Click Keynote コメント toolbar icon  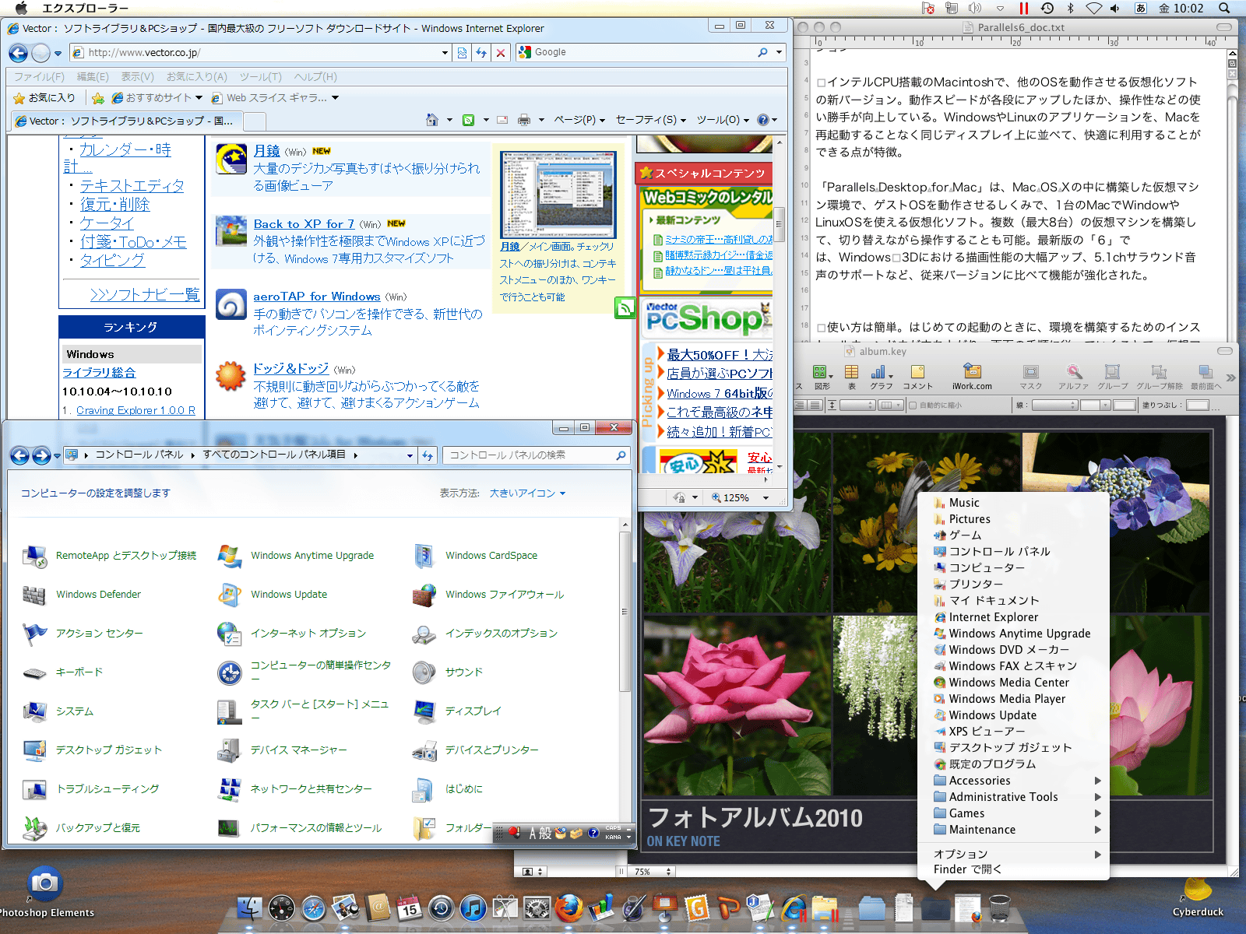pyautogui.click(x=917, y=377)
